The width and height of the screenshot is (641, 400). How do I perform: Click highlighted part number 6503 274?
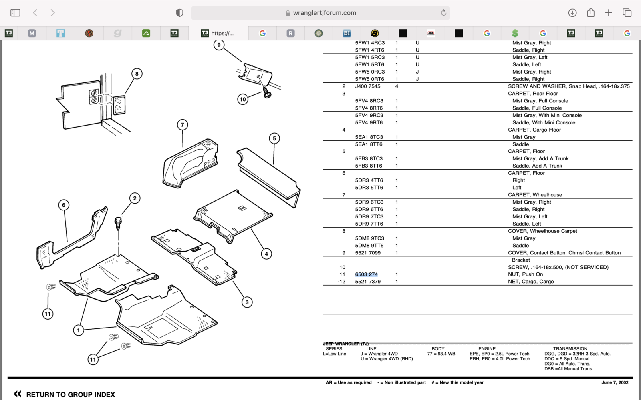[366, 274]
